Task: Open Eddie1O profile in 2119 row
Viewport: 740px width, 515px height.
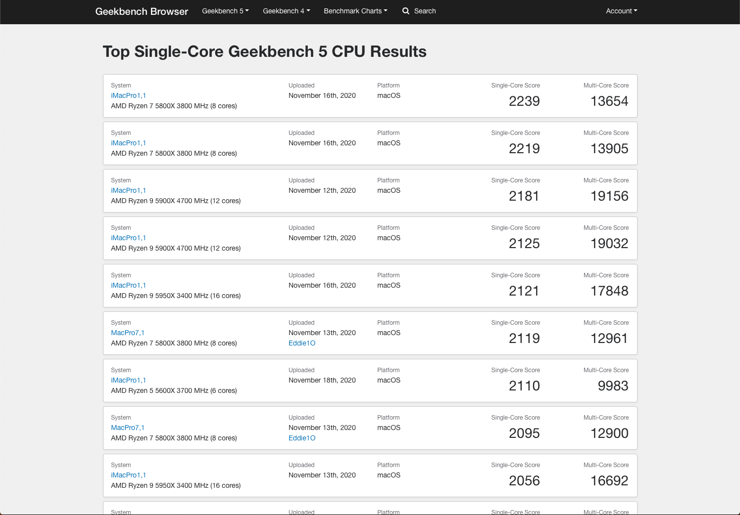Action: tap(302, 343)
